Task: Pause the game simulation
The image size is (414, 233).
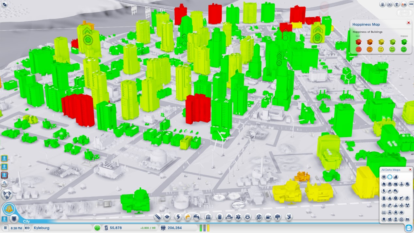Action: (x=6, y=228)
